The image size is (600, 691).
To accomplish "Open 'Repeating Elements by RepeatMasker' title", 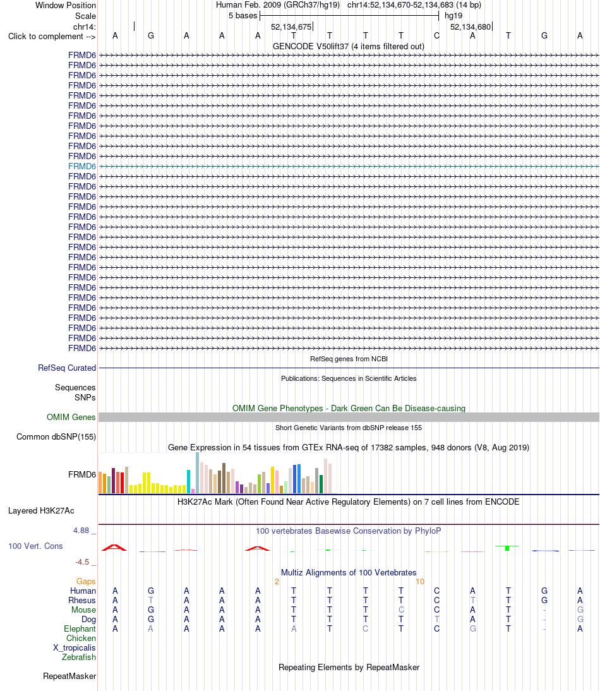I will click(349, 667).
